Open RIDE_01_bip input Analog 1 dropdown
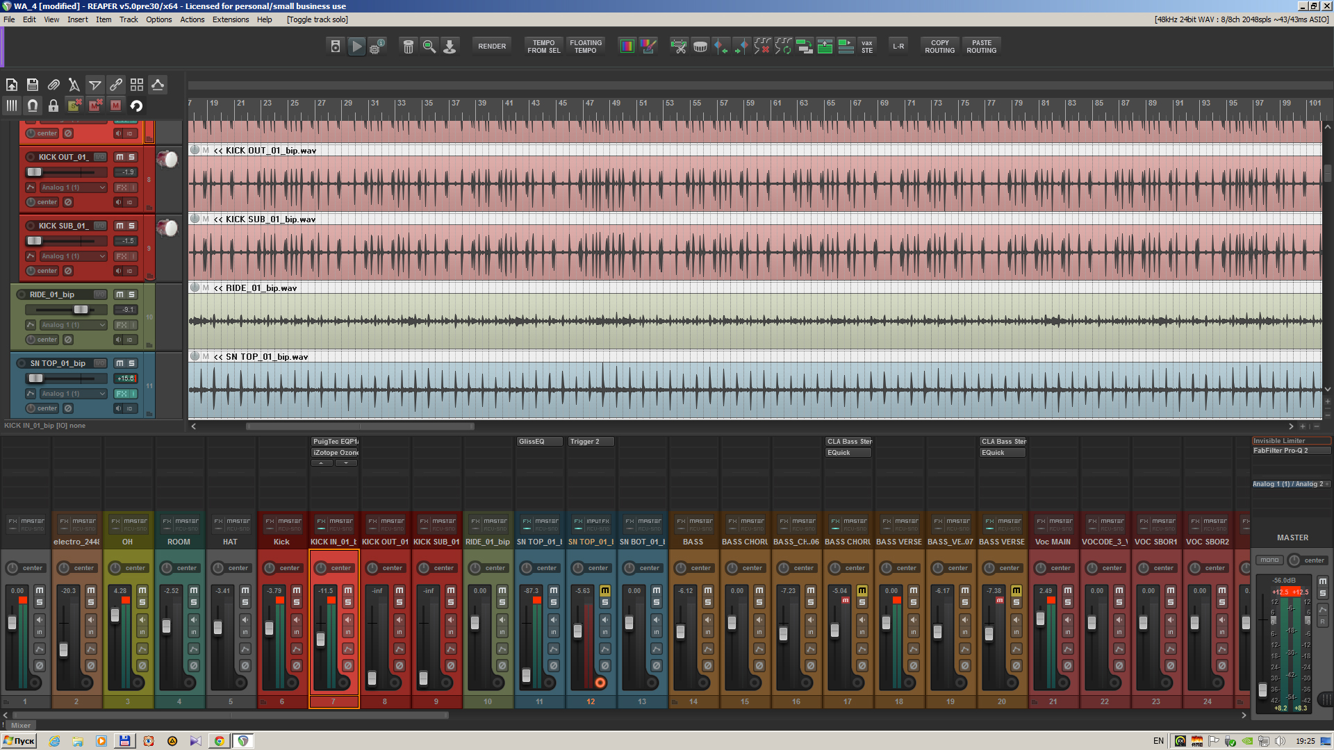The width and height of the screenshot is (1334, 750). tap(73, 325)
